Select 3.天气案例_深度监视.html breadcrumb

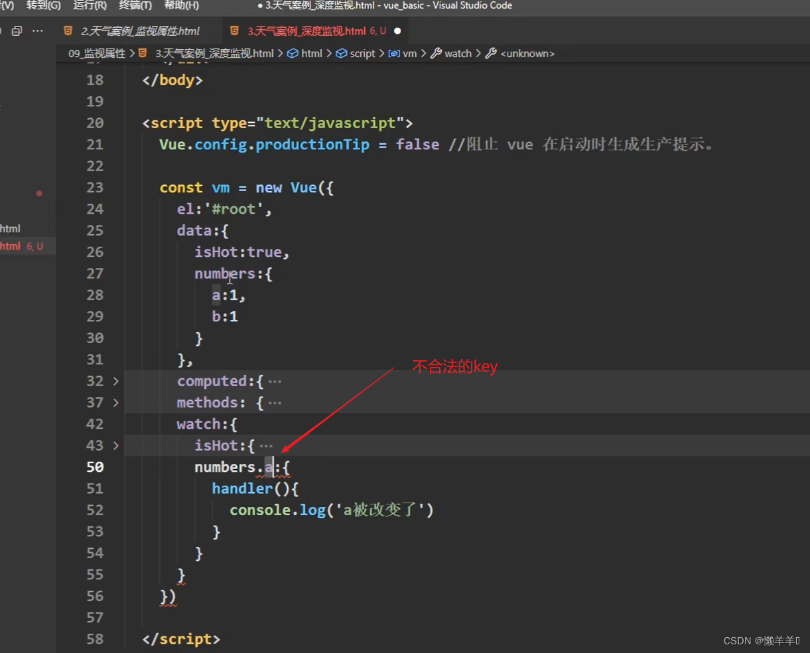click(214, 54)
